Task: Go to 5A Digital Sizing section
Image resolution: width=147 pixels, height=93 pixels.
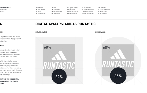Action: 87,11
